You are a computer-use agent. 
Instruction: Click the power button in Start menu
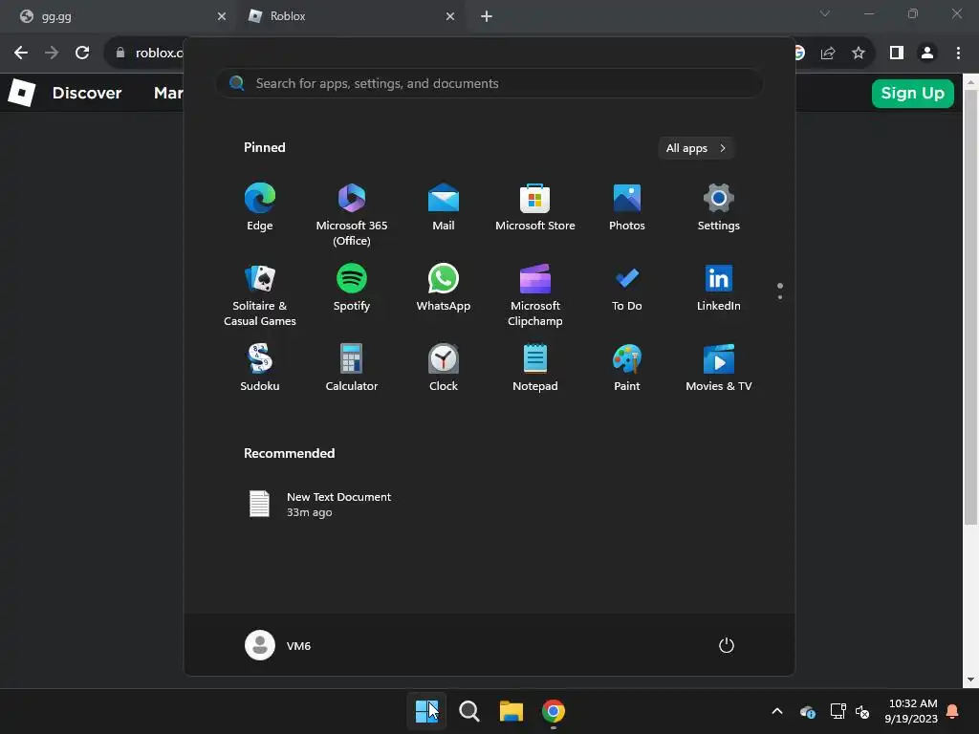coord(727,645)
